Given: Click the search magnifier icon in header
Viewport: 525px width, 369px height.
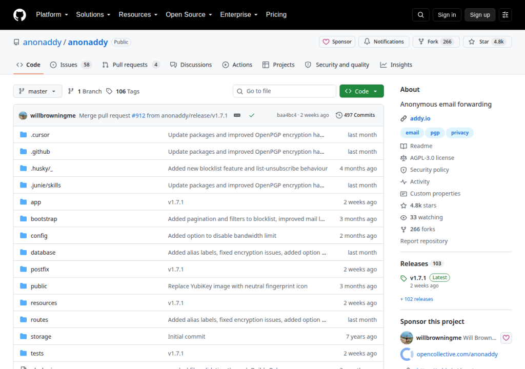Looking at the screenshot, I should point(420,15).
